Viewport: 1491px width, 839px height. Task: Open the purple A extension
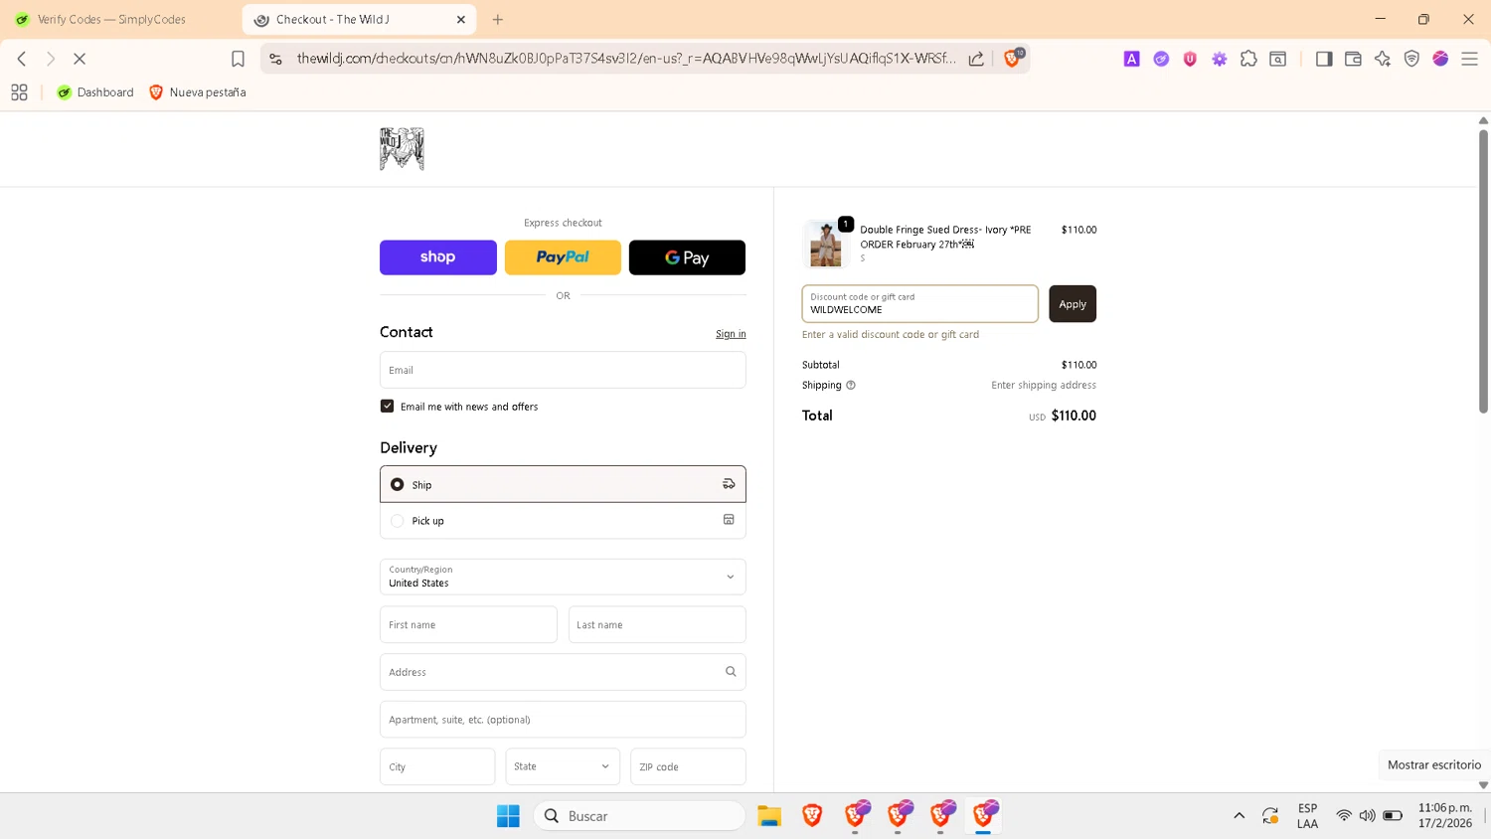pyautogui.click(x=1131, y=59)
